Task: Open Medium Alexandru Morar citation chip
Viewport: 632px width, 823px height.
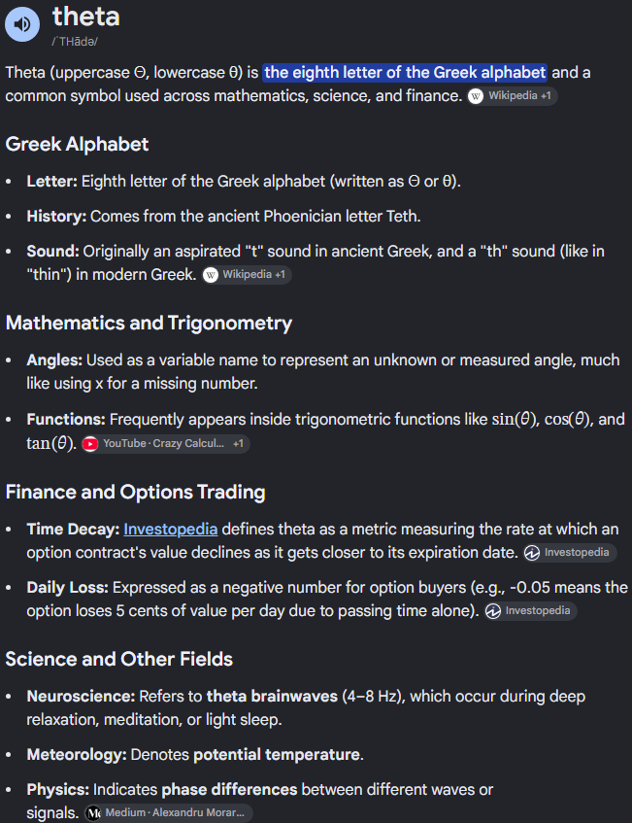Action: (169, 813)
